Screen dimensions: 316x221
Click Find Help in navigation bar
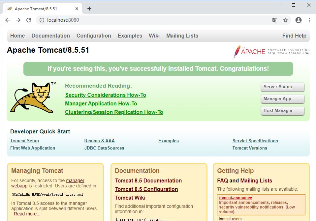294,36
